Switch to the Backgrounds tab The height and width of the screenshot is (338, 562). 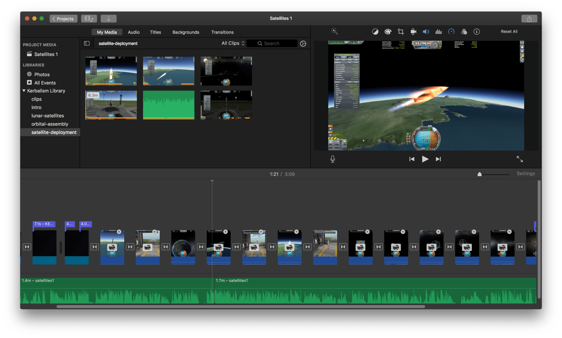[186, 32]
